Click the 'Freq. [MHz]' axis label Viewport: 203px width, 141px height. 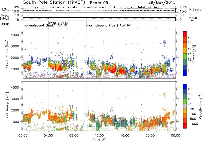click(5, 17)
